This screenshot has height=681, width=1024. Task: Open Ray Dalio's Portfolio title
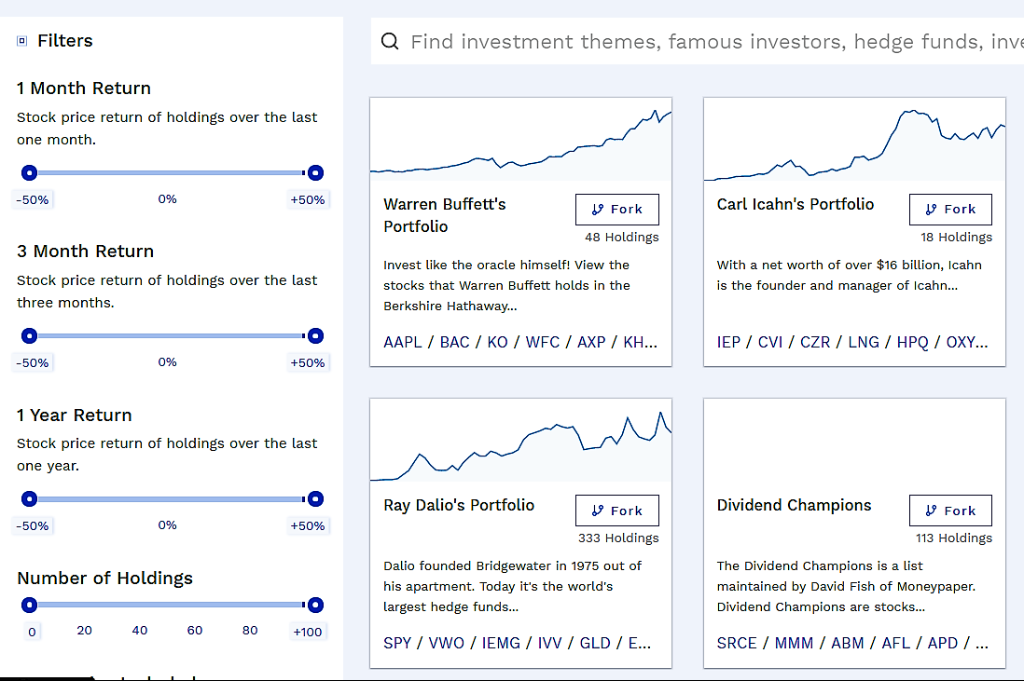pyautogui.click(x=459, y=506)
